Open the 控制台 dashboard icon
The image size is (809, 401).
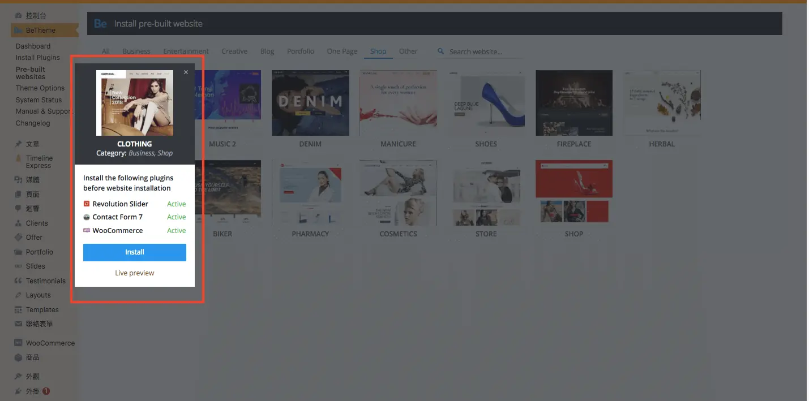click(x=19, y=16)
